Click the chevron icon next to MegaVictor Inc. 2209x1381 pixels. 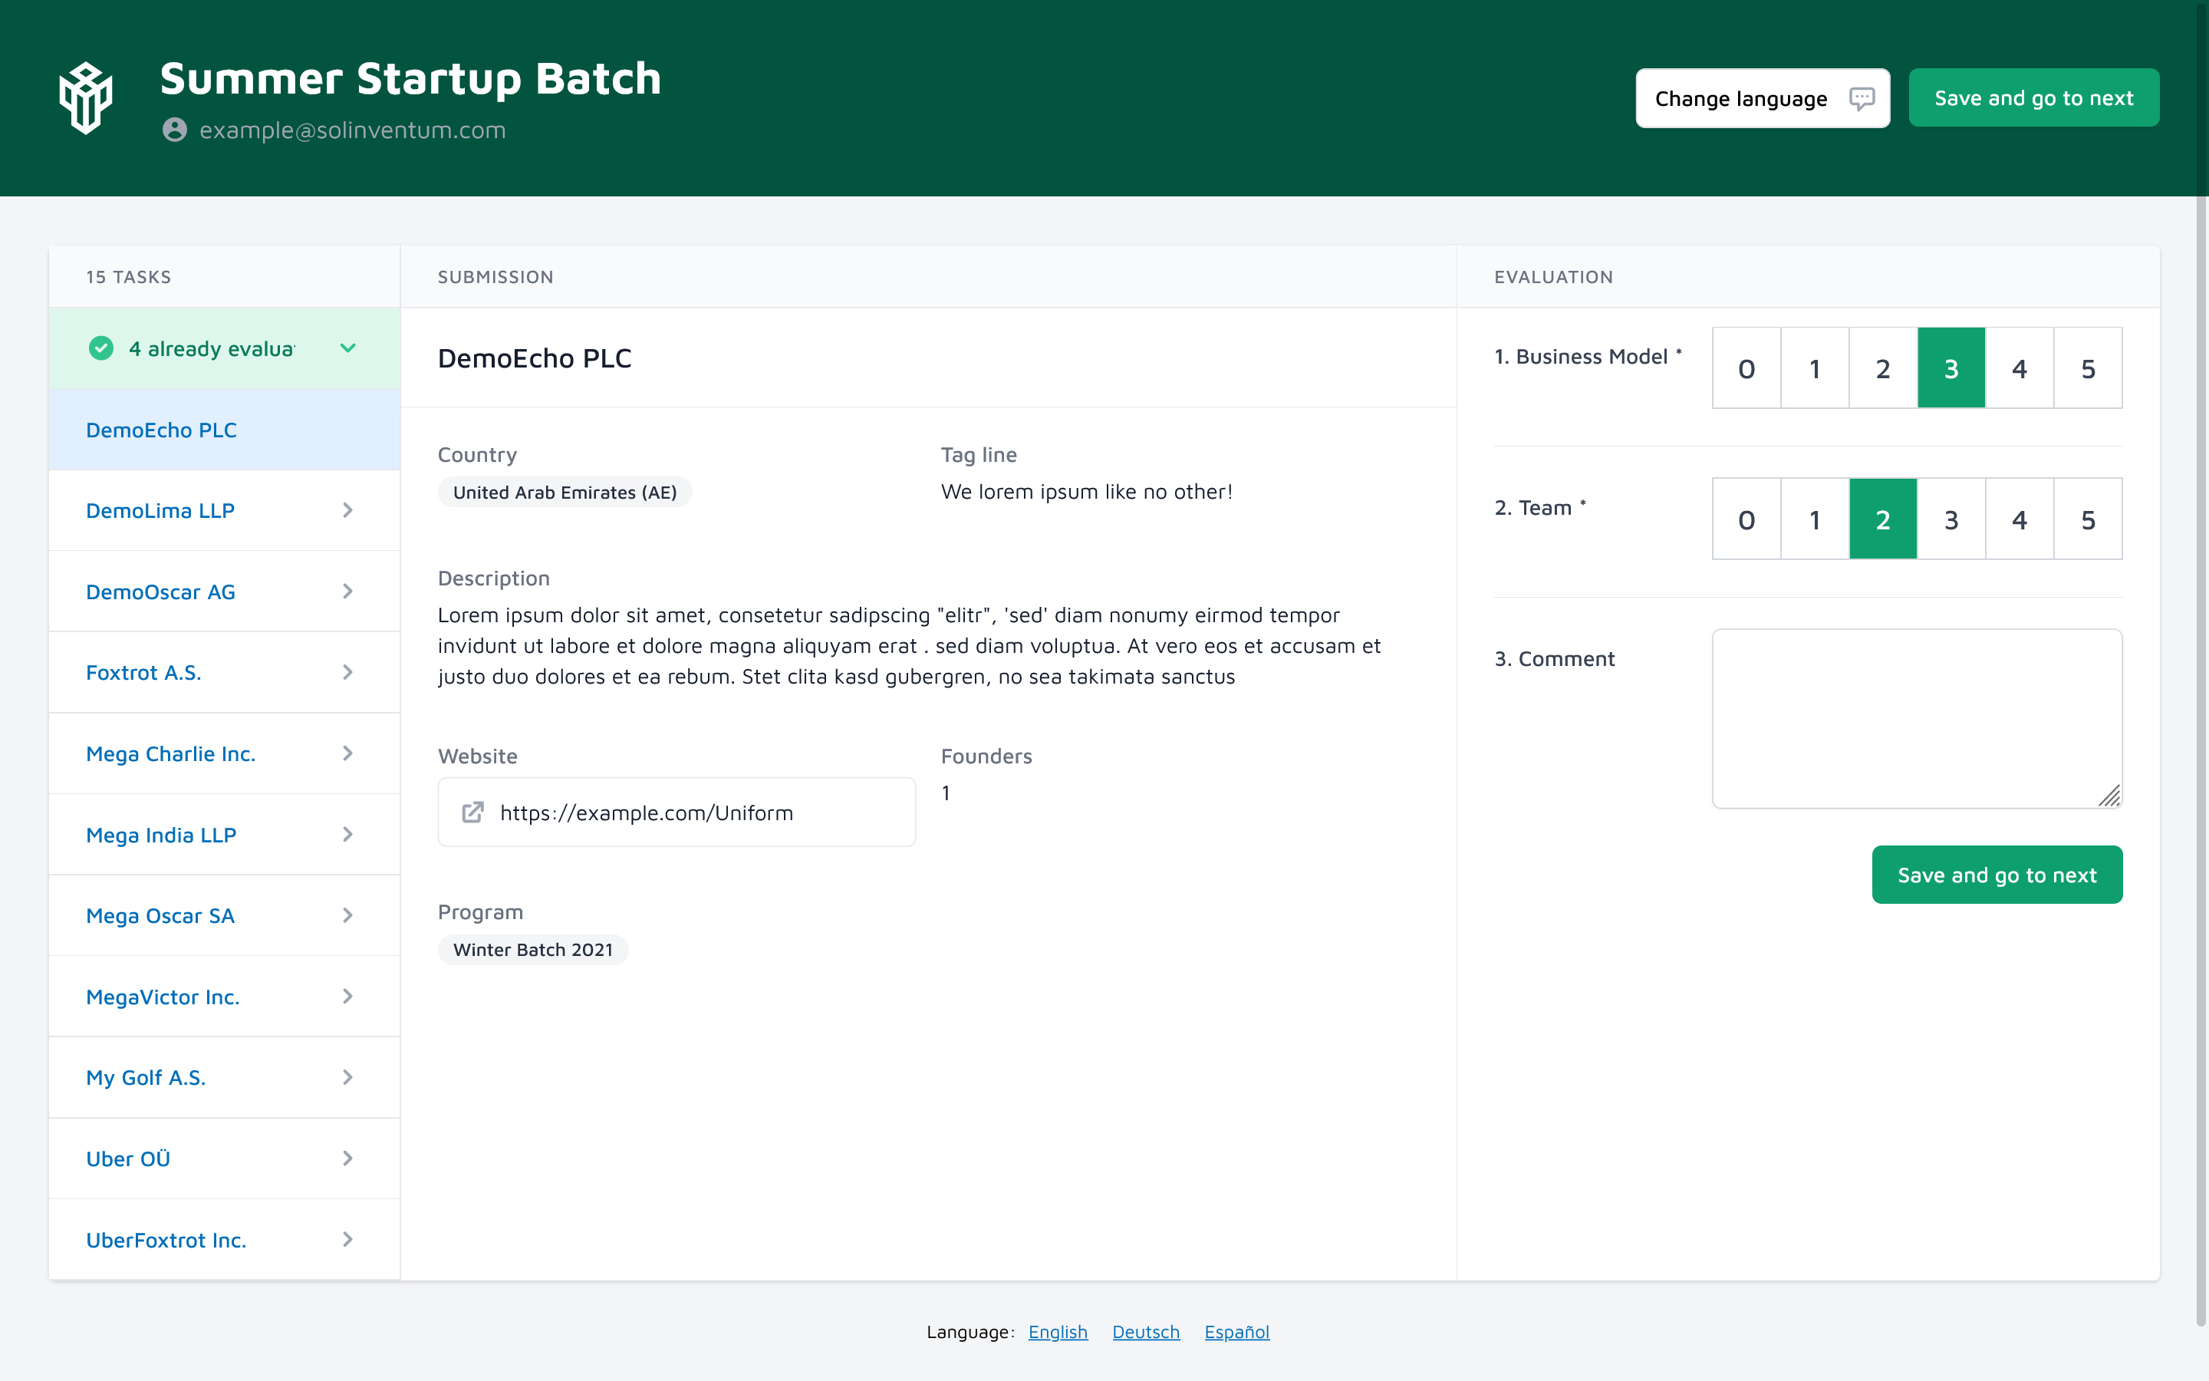click(347, 997)
